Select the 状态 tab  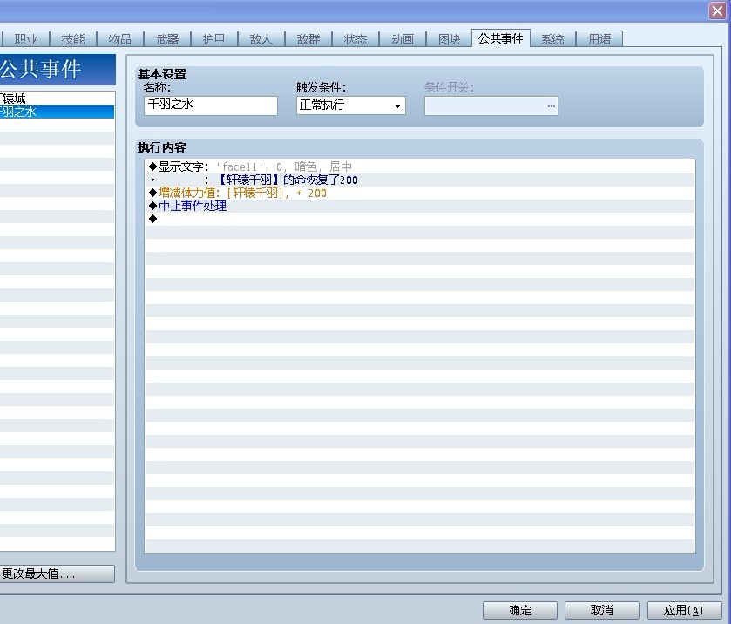[x=355, y=39]
